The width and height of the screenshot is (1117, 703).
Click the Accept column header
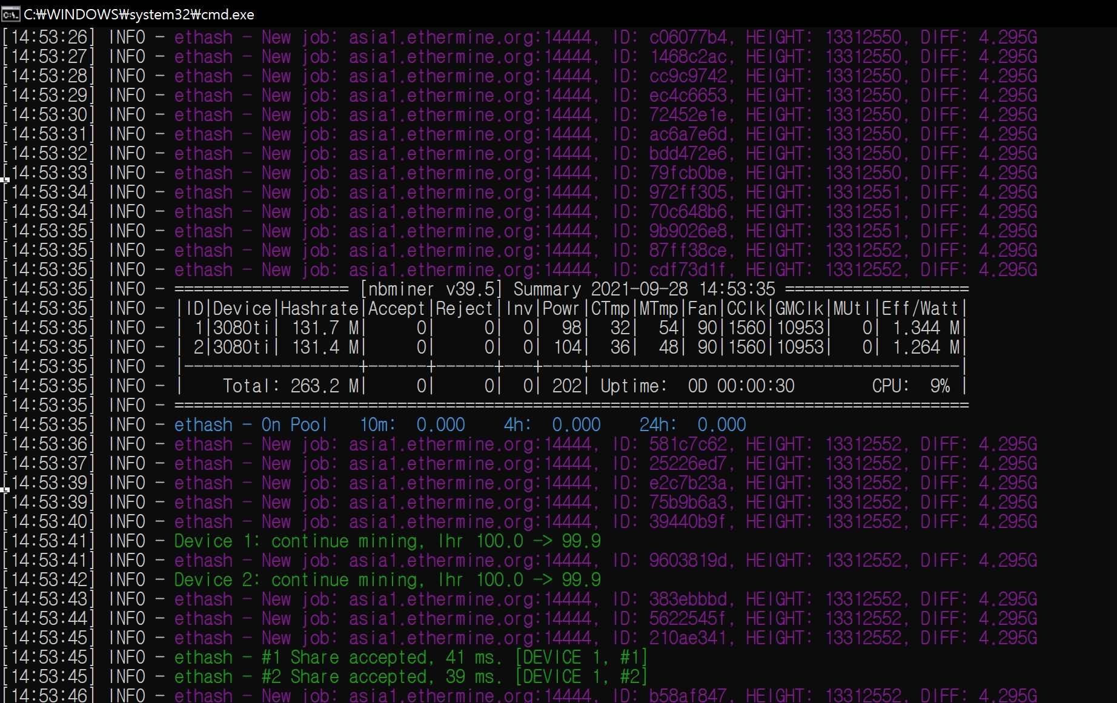click(397, 309)
